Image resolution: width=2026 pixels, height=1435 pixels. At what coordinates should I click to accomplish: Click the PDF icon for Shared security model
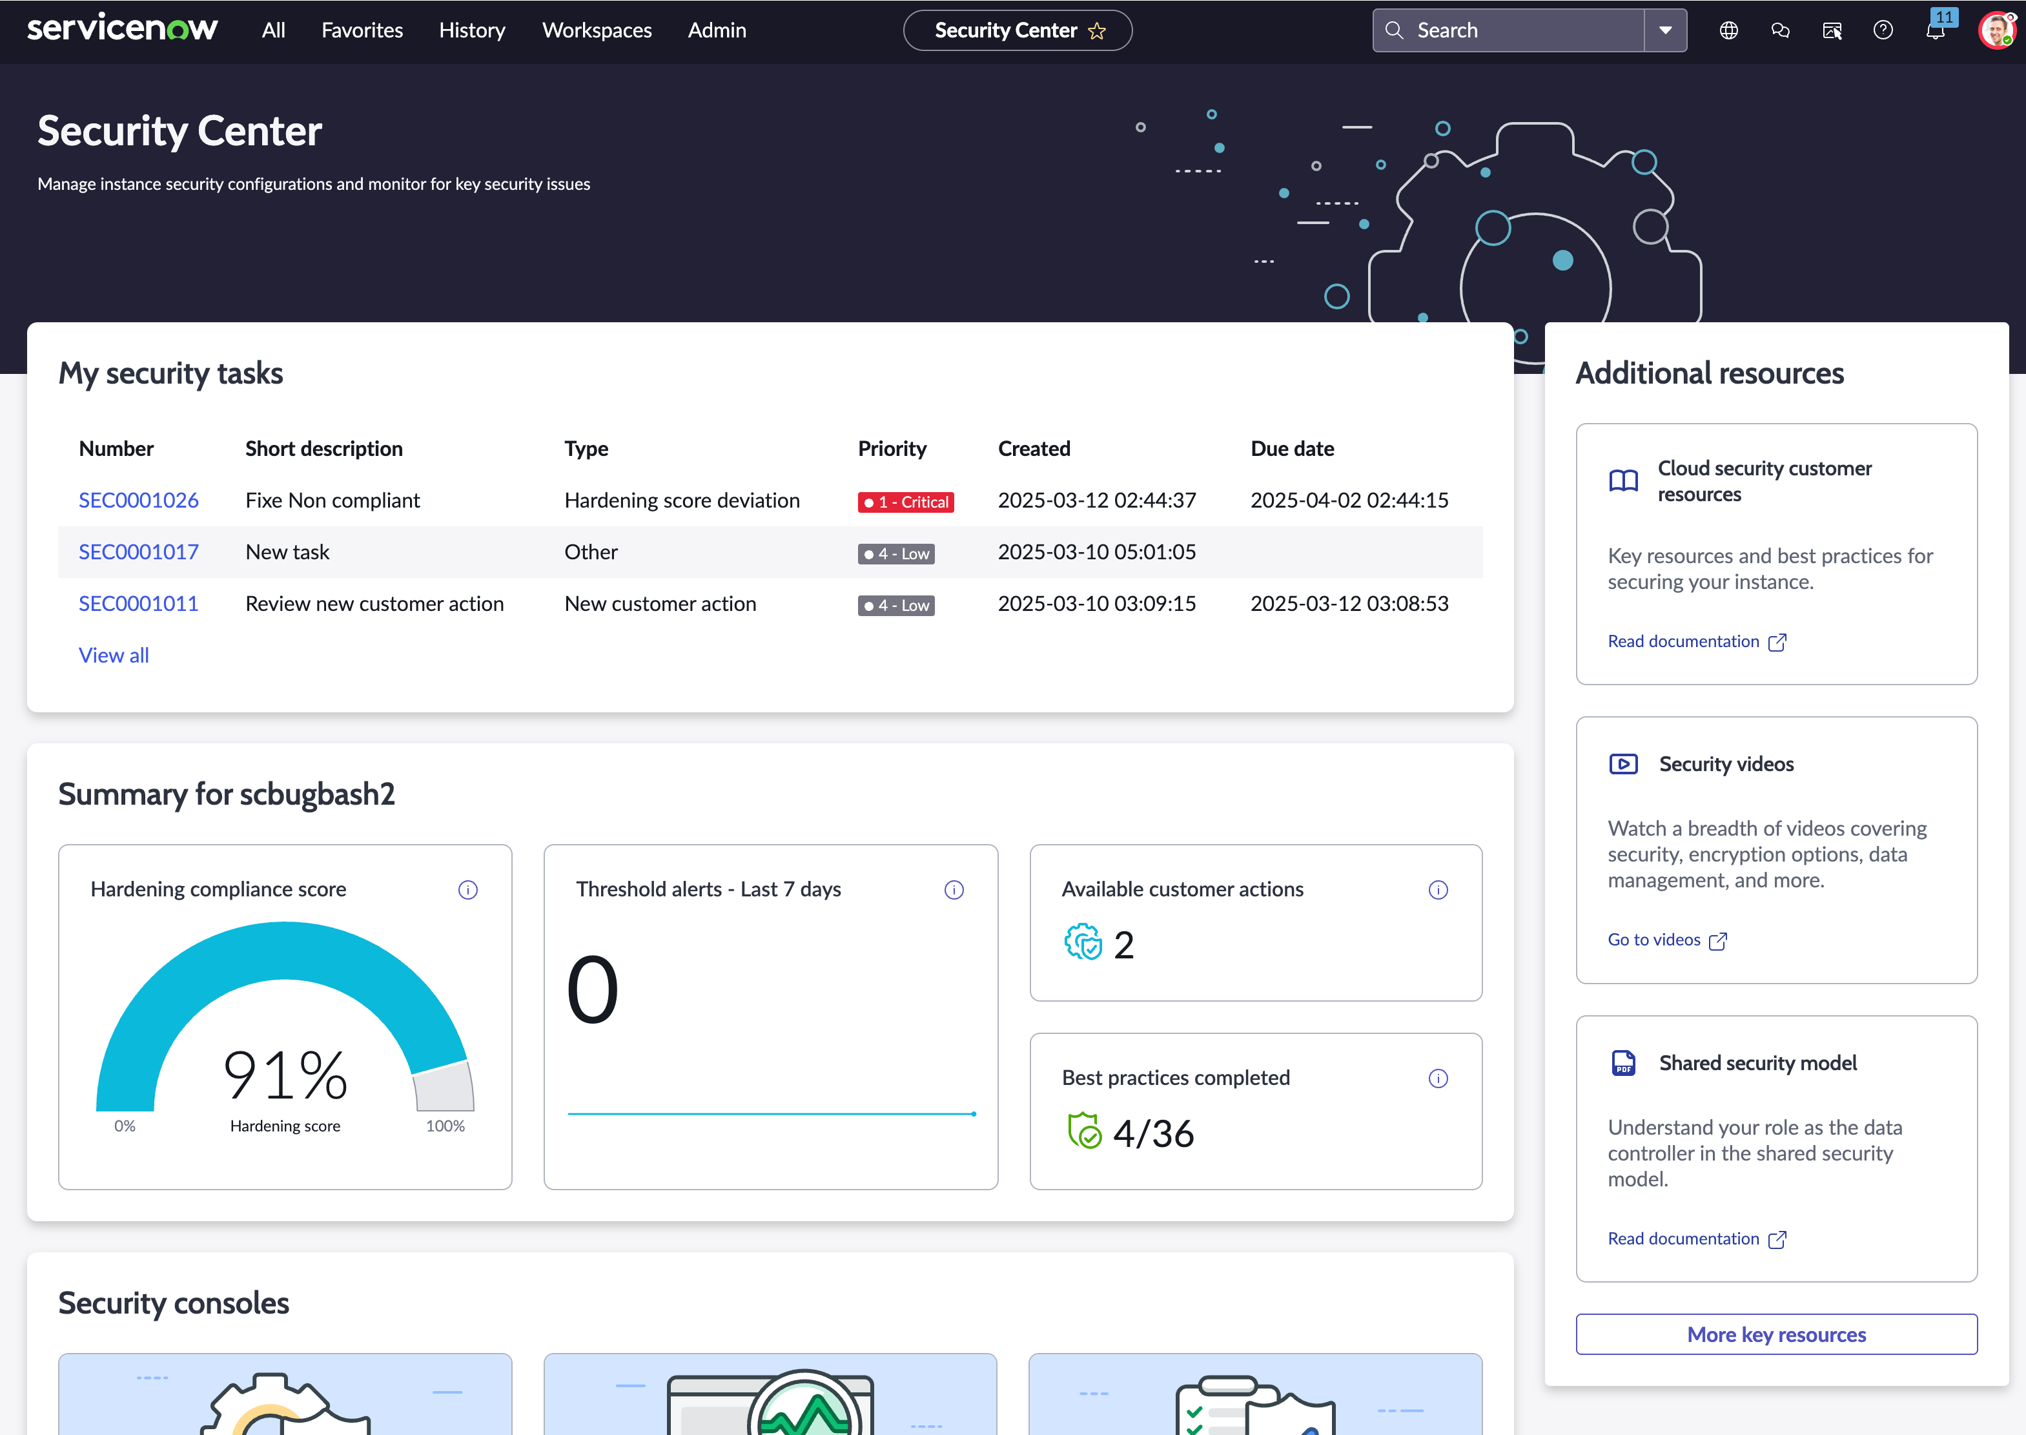(x=1623, y=1063)
